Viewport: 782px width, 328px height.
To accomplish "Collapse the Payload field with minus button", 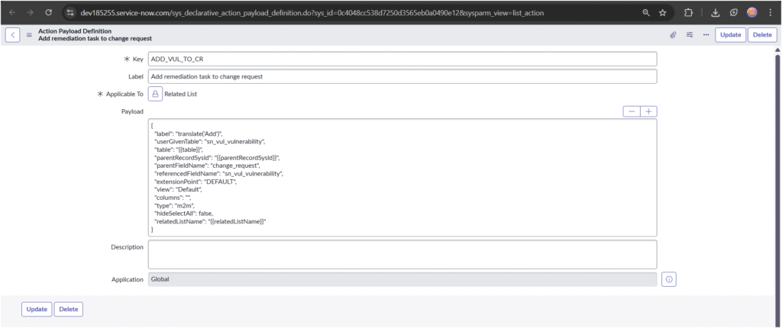I will (632, 111).
